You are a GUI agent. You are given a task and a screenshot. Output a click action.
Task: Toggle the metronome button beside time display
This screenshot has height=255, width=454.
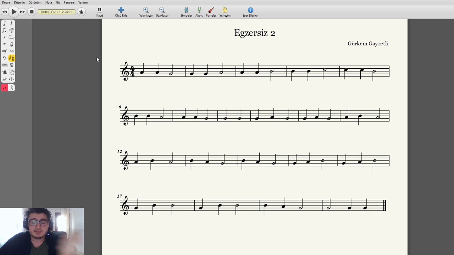click(x=81, y=12)
